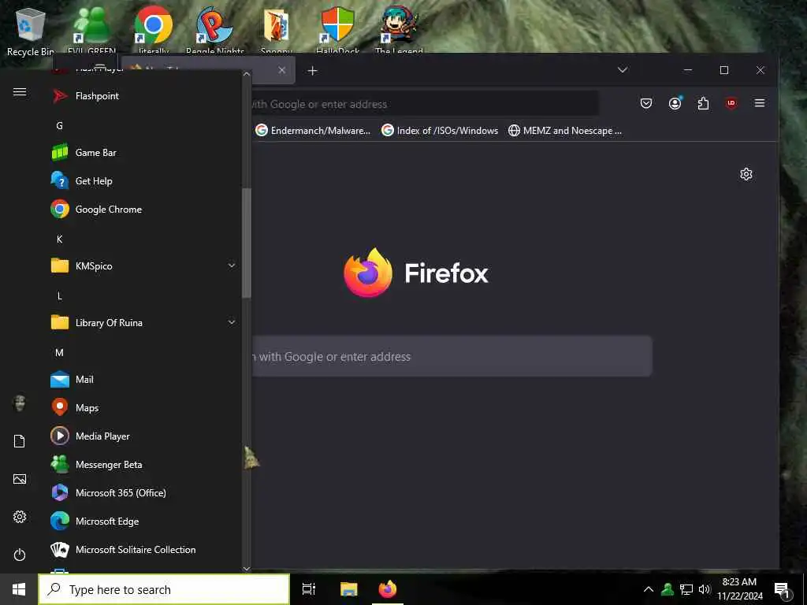Click Firefox icon on the taskbar
Screen dimensions: 807x605
(x=388, y=589)
